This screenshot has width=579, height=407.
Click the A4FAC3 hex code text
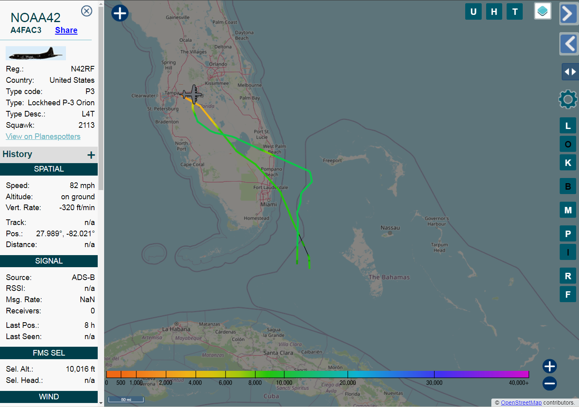click(x=26, y=30)
